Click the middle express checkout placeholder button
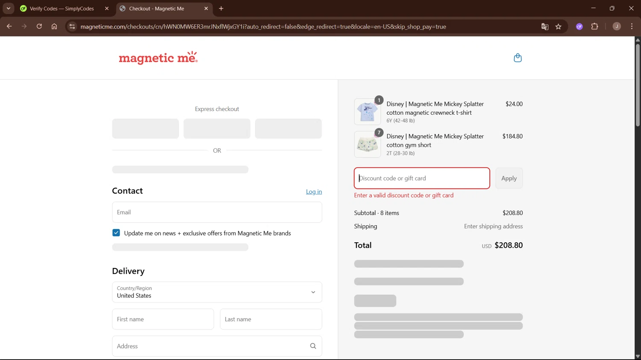 click(217, 128)
